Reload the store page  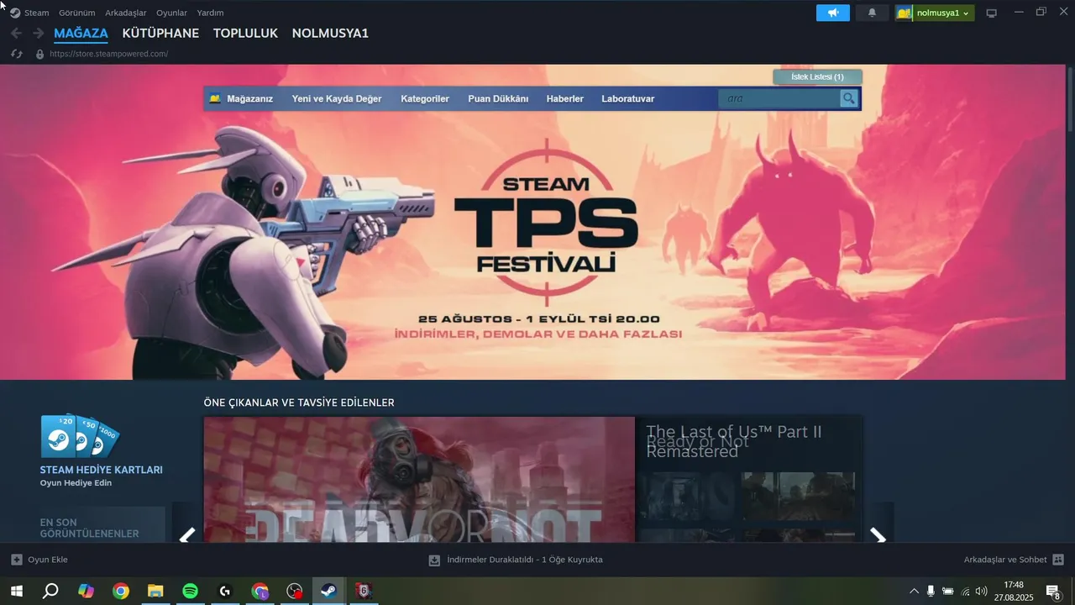click(x=16, y=54)
